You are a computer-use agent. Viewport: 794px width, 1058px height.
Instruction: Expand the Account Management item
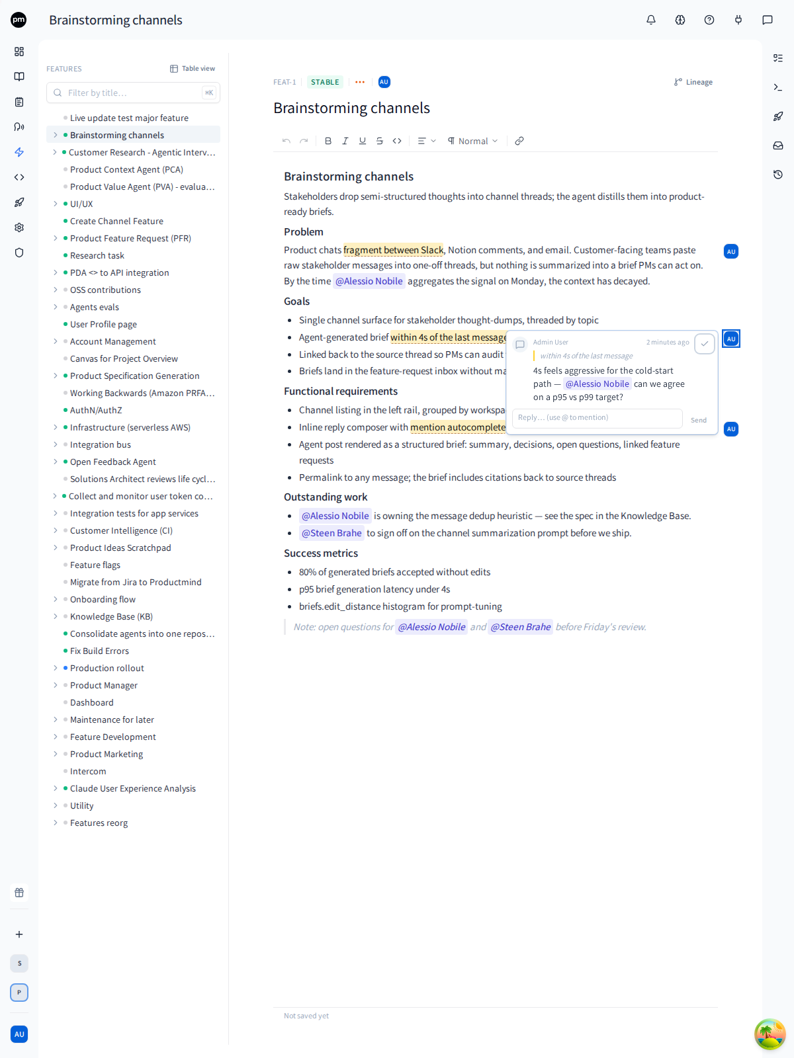pyautogui.click(x=56, y=341)
